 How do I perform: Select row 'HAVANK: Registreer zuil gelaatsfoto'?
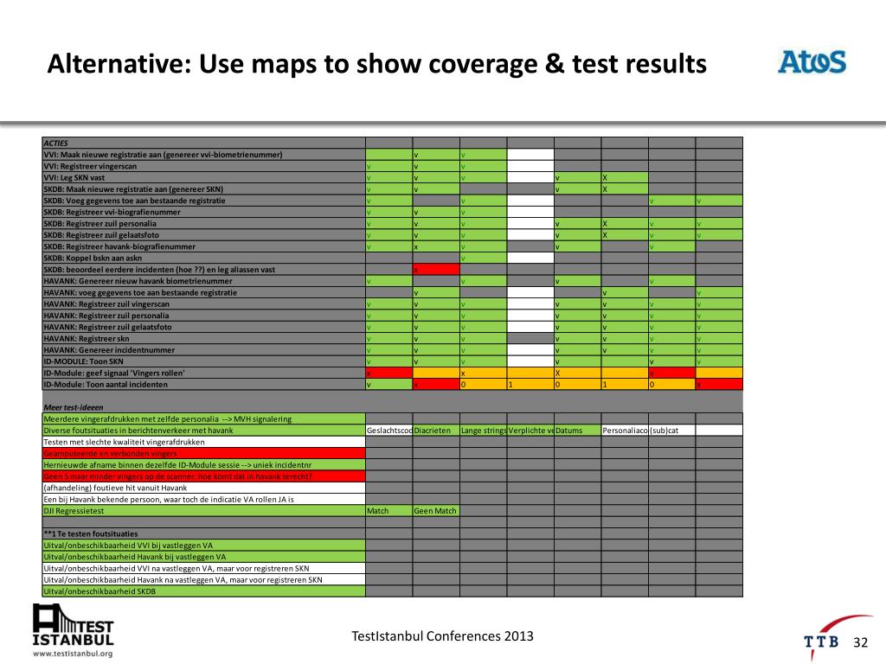204,327
